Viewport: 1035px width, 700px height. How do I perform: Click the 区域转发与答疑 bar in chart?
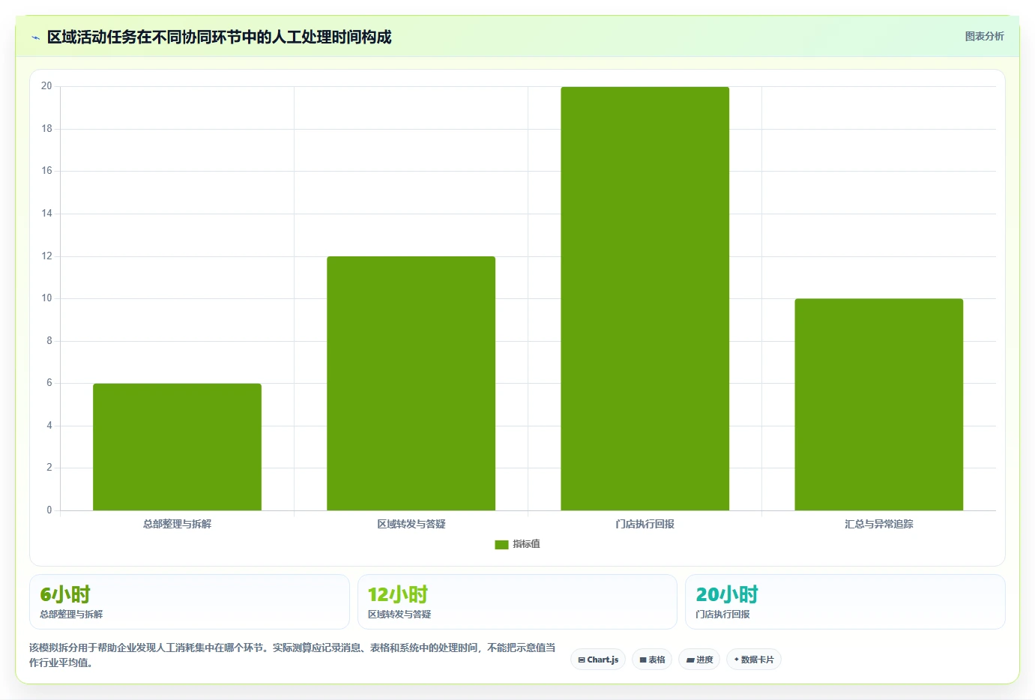(411, 383)
